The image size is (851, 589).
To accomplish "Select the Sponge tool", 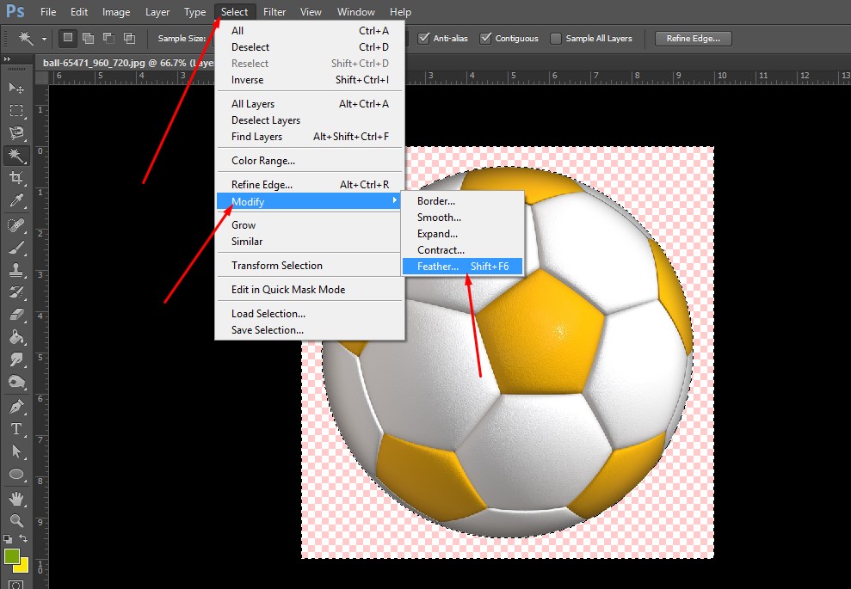I will coord(16,383).
